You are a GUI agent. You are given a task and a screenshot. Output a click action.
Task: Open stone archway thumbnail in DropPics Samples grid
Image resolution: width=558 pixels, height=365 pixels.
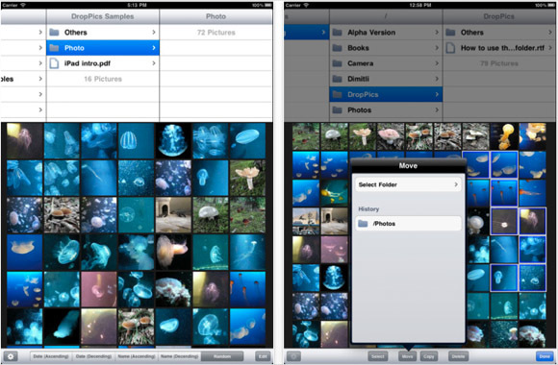tap(173, 215)
